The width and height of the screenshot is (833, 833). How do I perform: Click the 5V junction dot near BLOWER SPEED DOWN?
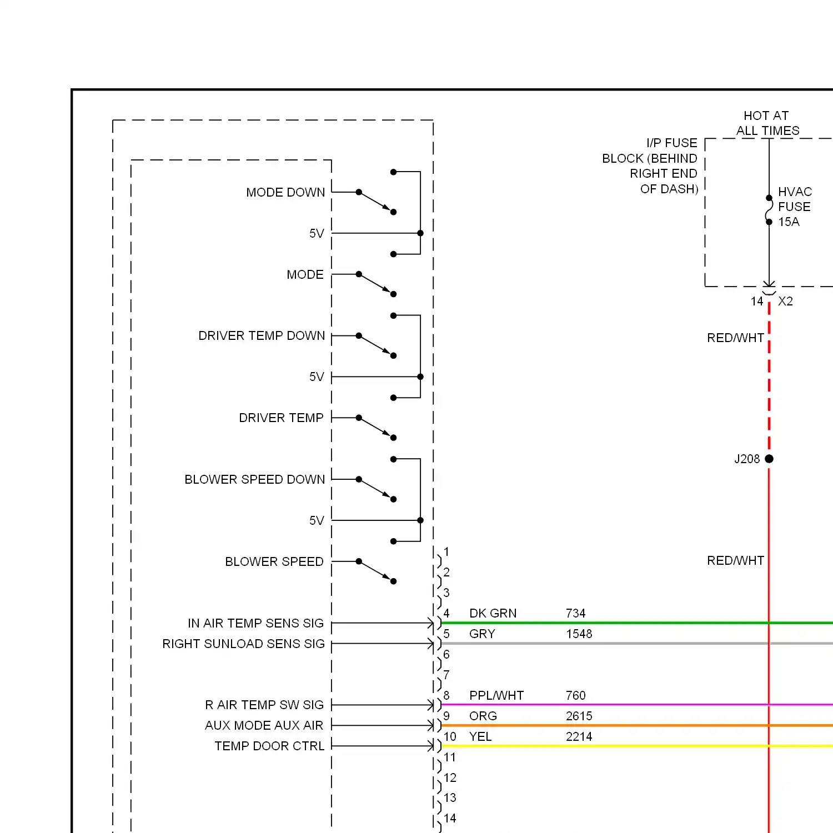pos(420,520)
